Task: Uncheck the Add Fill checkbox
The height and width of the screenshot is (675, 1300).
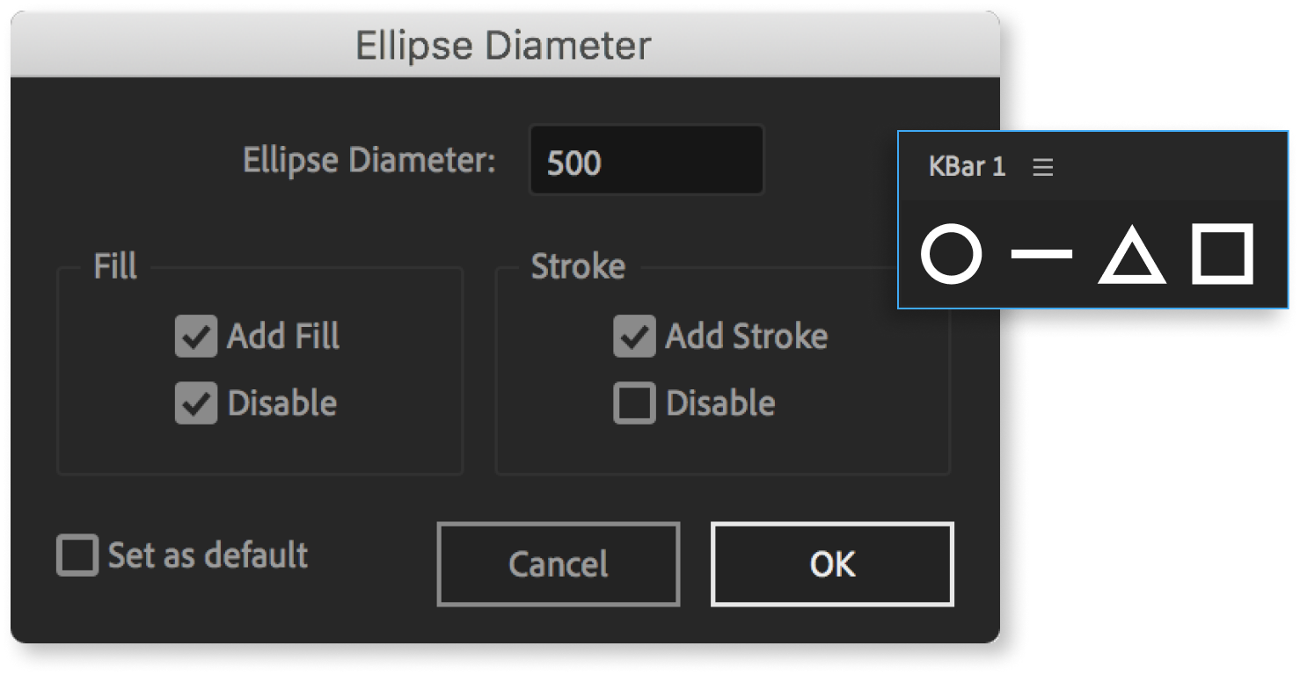Action: tap(195, 337)
